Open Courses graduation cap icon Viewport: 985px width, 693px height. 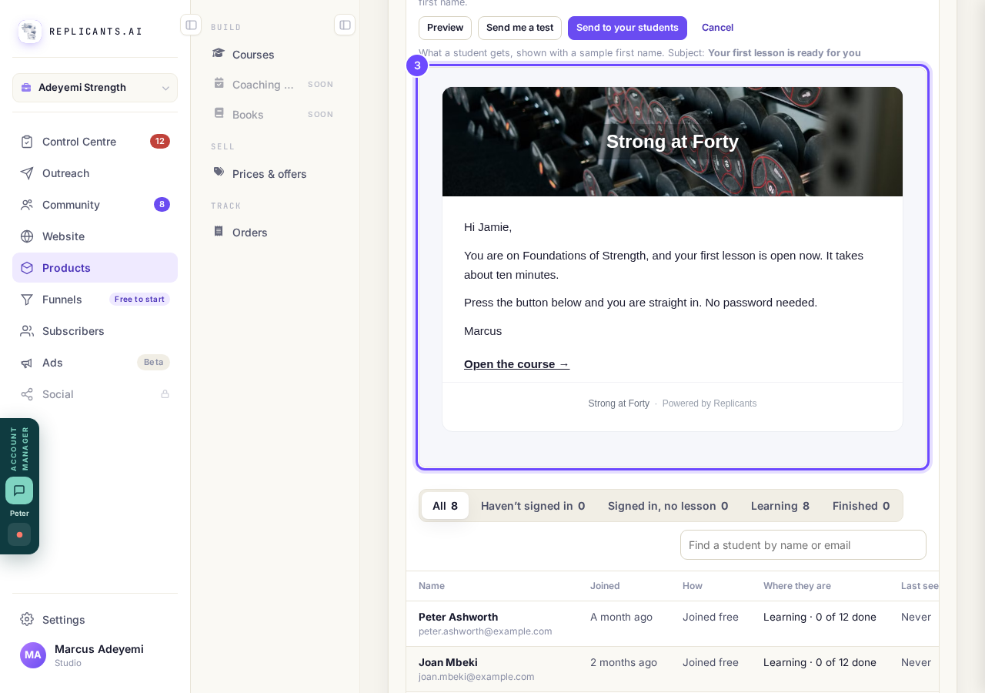pyautogui.click(x=219, y=53)
